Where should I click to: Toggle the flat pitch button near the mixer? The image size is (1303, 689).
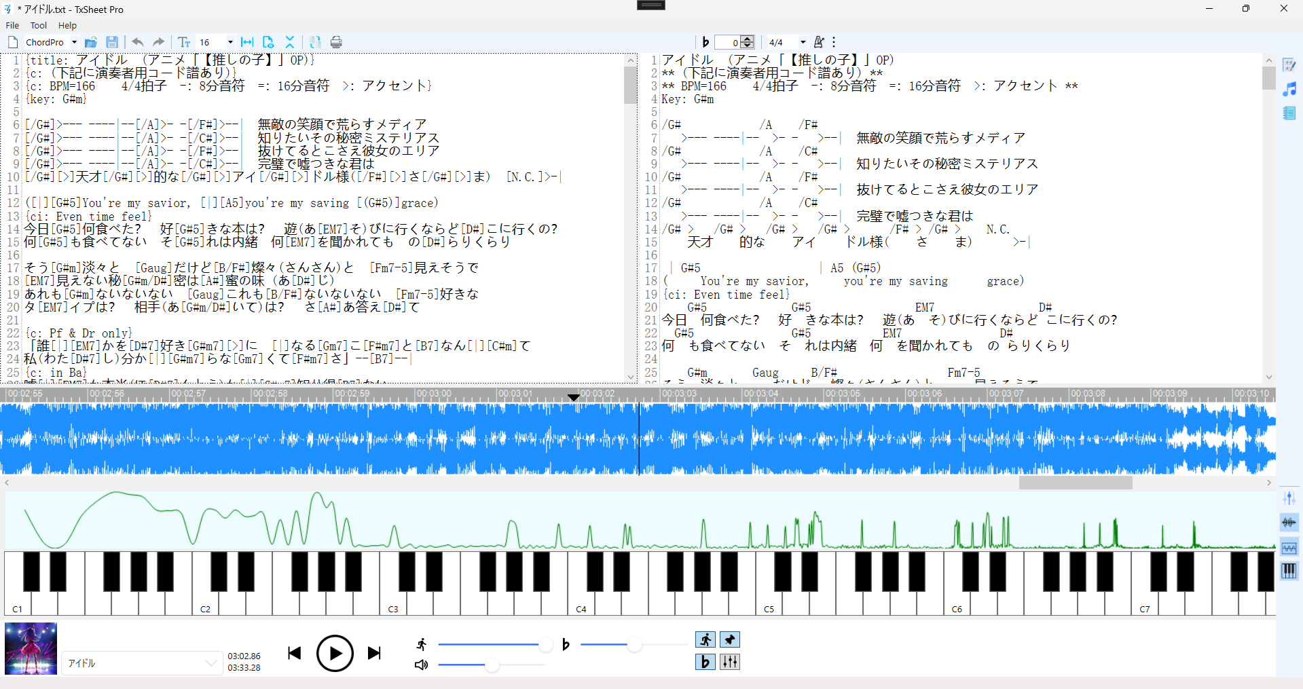(x=705, y=662)
